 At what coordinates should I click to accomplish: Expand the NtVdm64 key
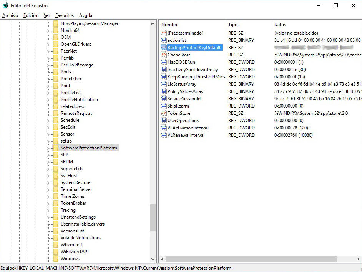(48, 30)
